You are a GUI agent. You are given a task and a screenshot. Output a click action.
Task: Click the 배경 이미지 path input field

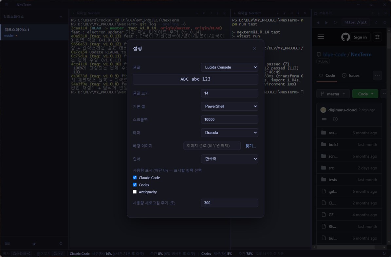[212, 146]
